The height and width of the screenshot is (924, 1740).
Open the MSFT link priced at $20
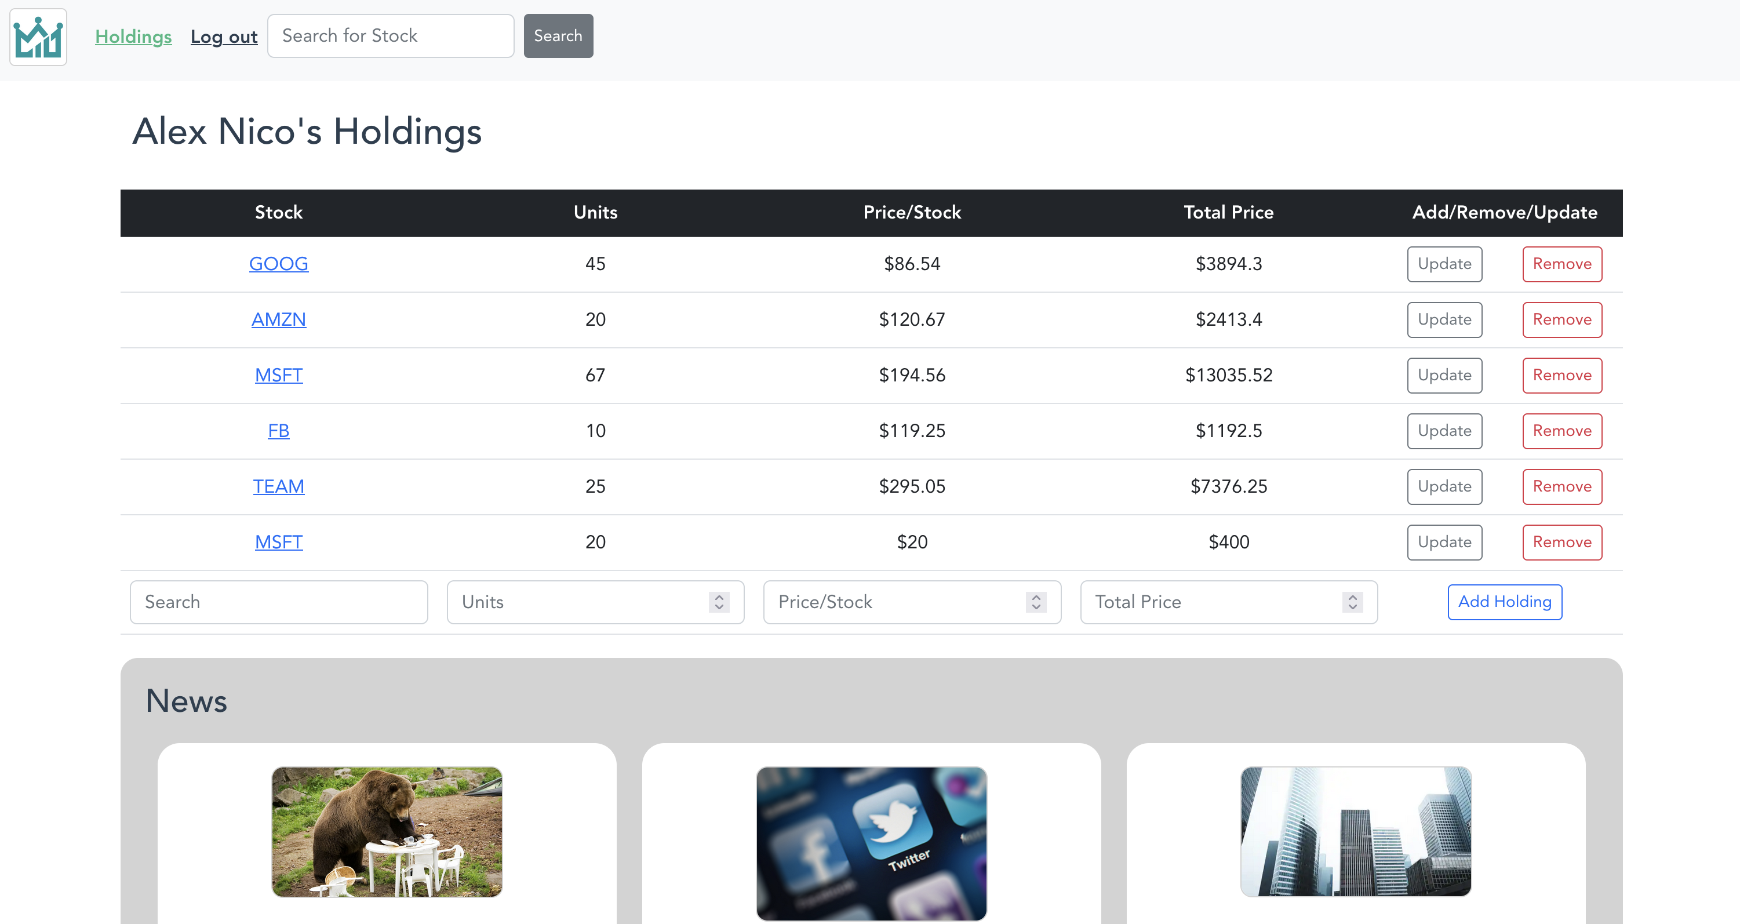click(x=278, y=541)
